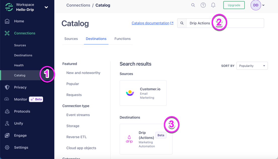Click the catalog search magnifier icon
Image resolution: width=278 pixels, height=159 pixels.
tap(182, 23)
